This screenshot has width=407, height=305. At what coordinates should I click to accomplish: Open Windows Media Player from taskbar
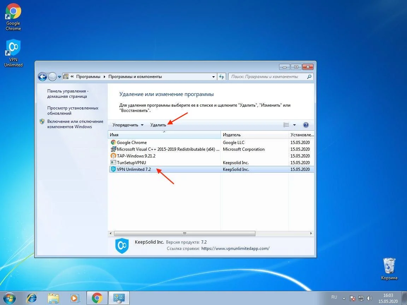click(75, 298)
